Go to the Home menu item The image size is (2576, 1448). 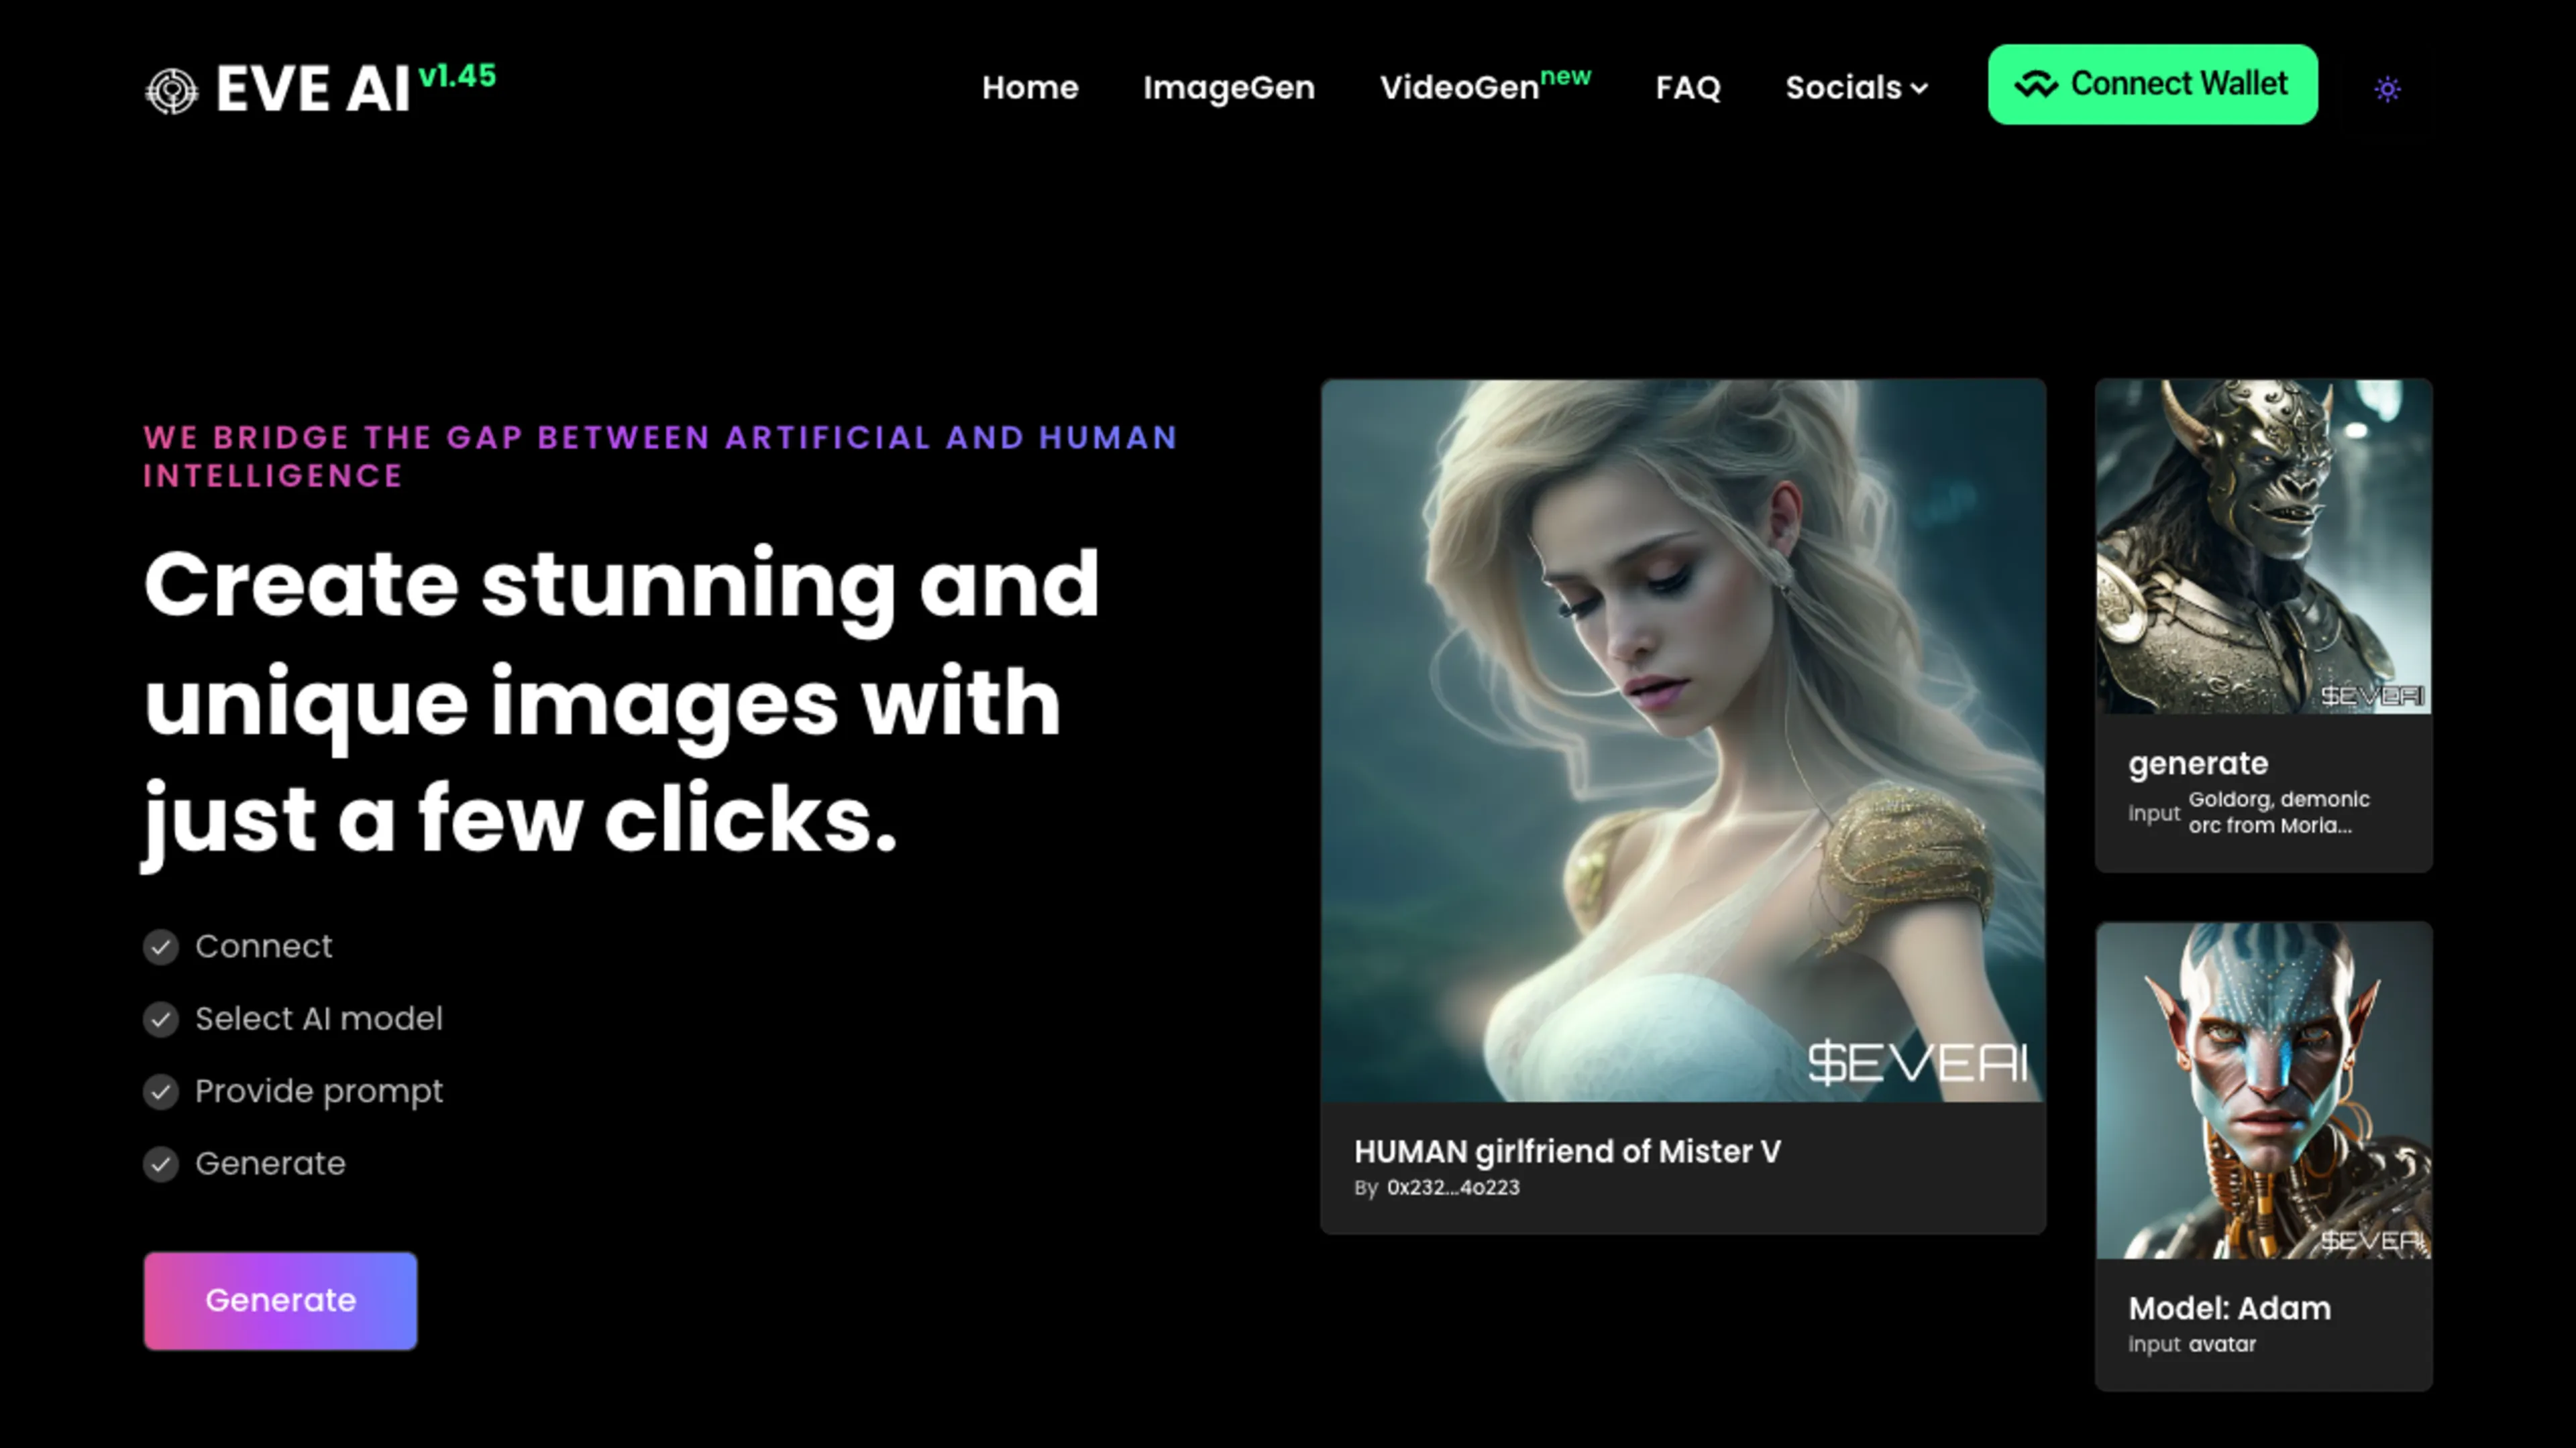coord(1030,88)
